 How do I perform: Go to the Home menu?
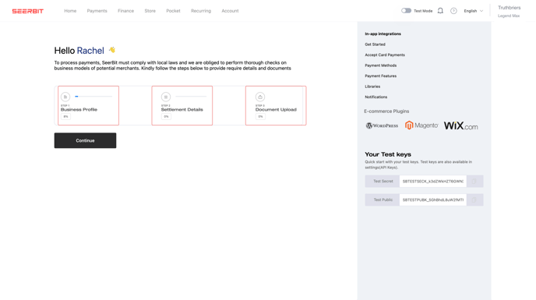70,11
